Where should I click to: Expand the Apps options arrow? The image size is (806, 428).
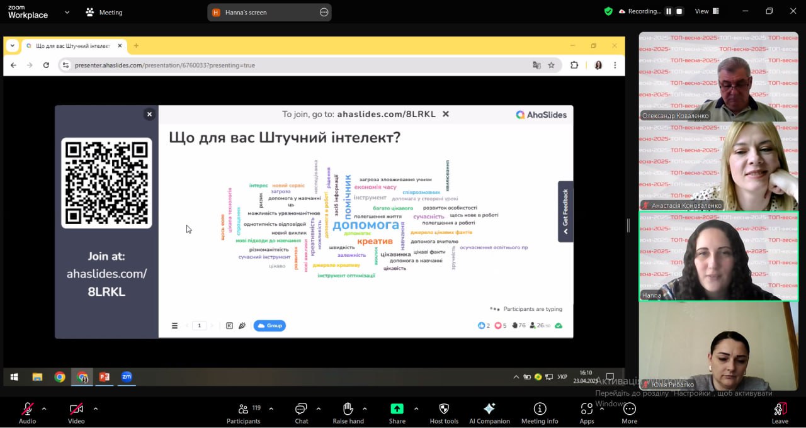tap(602, 408)
